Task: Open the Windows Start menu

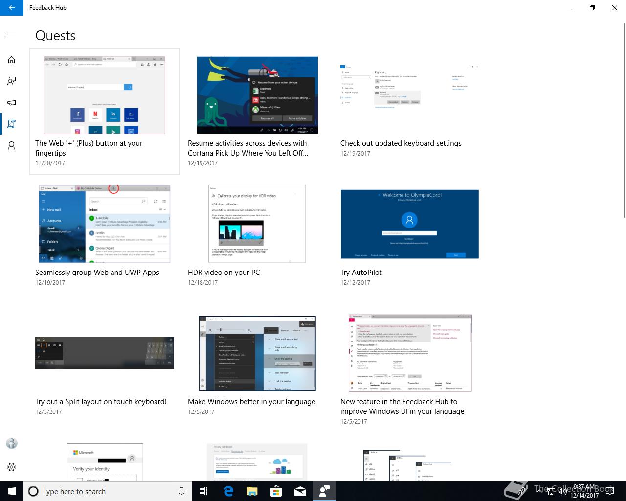Action: pos(12,491)
